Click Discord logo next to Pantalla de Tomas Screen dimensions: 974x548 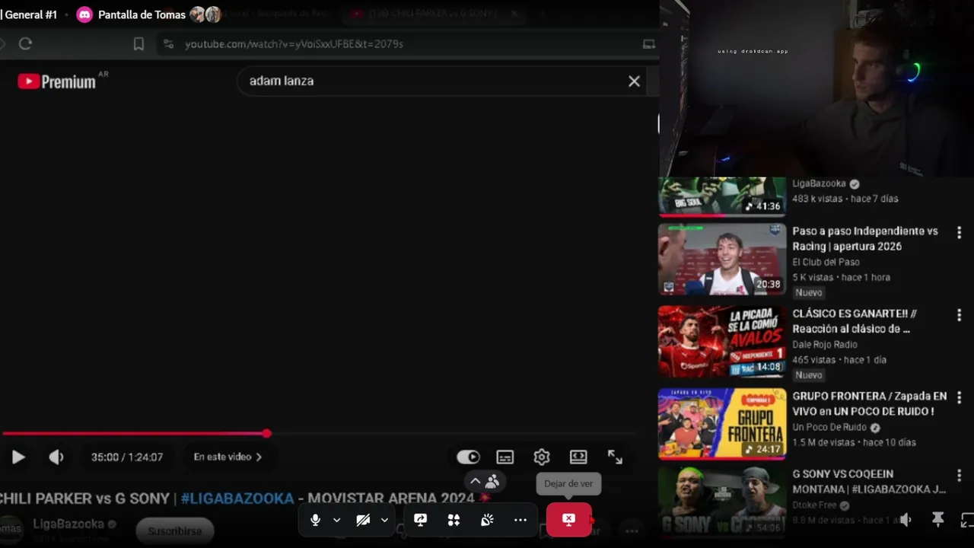84,14
